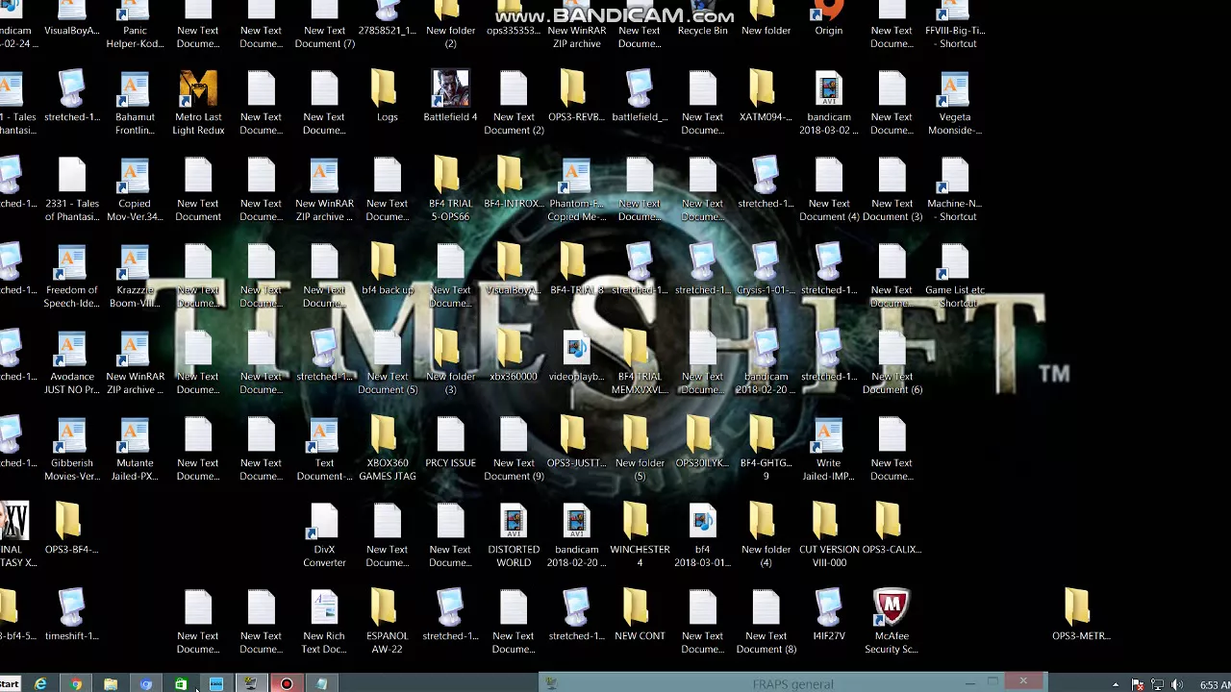The width and height of the screenshot is (1231, 692).
Task: Select the BF4 TRIAL 5-OPS66 folder
Action: coord(450,189)
